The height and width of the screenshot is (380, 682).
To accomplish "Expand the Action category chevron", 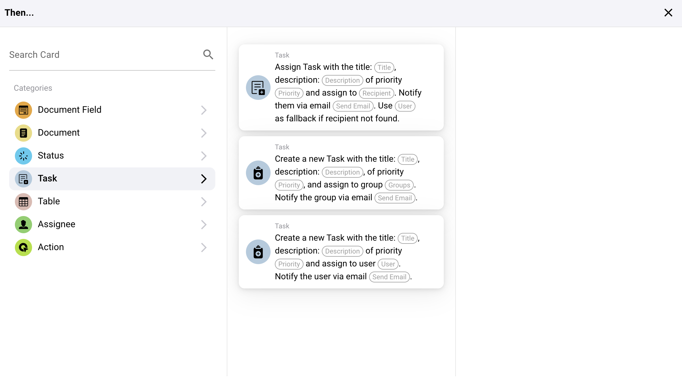I will coord(204,248).
